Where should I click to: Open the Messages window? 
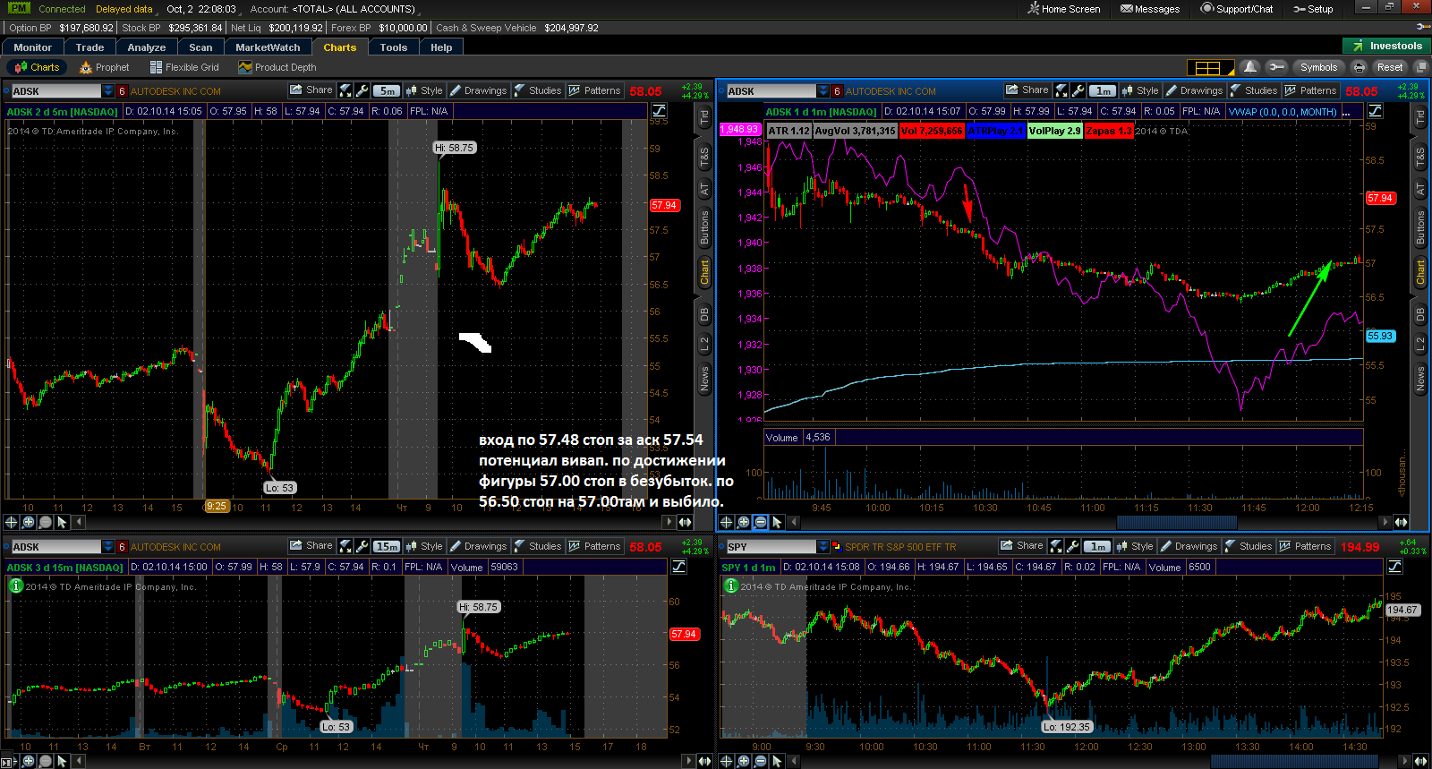pos(1150,9)
